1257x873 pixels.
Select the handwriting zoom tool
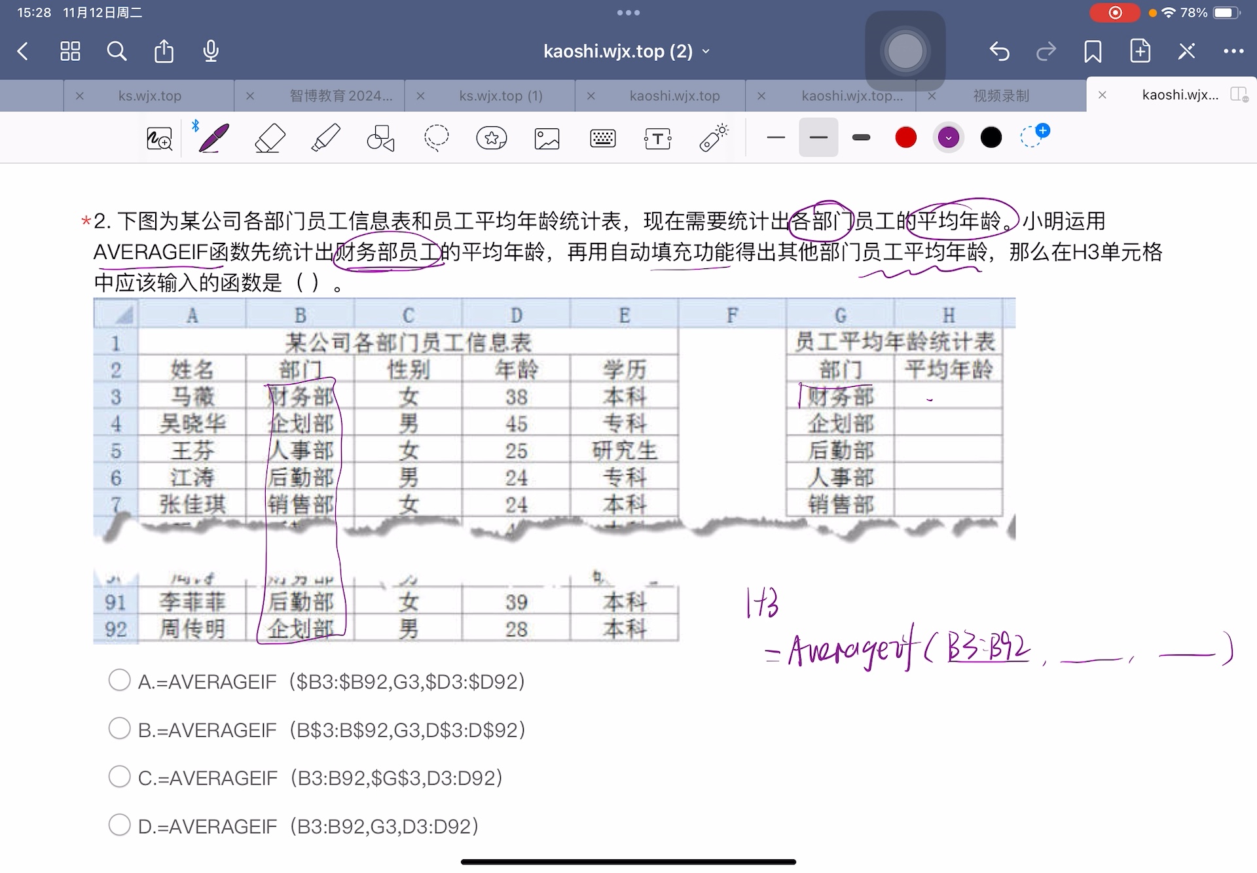click(x=159, y=138)
